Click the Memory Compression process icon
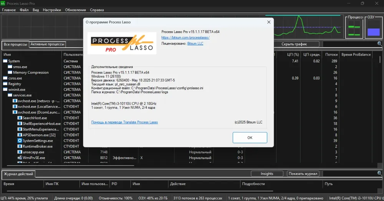384x201 pixels. pyautogui.click(x=10, y=72)
